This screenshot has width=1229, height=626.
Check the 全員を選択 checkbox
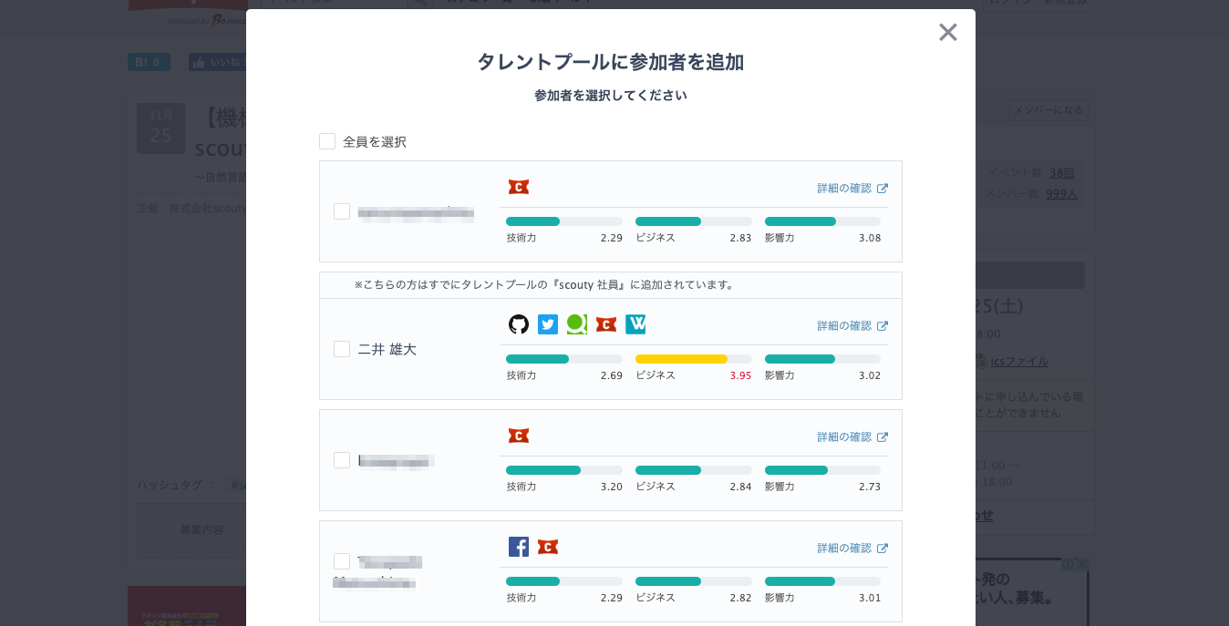click(x=327, y=141)
